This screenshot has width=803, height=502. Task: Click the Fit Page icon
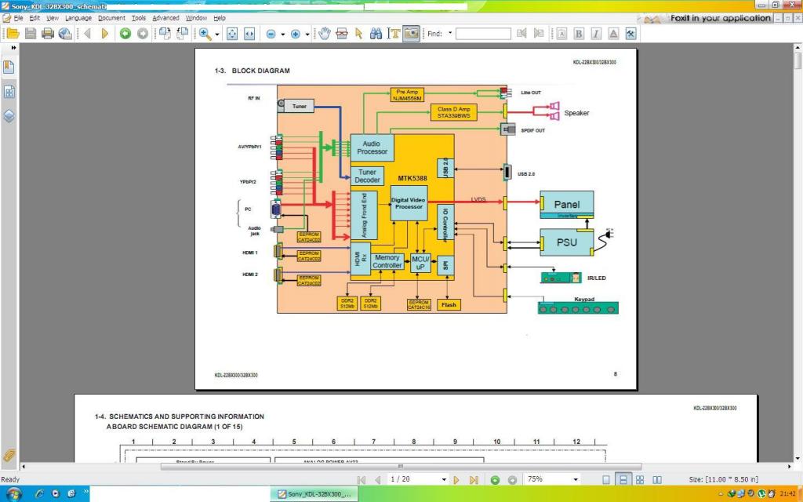pyautogui.click(x=232, y=34)
